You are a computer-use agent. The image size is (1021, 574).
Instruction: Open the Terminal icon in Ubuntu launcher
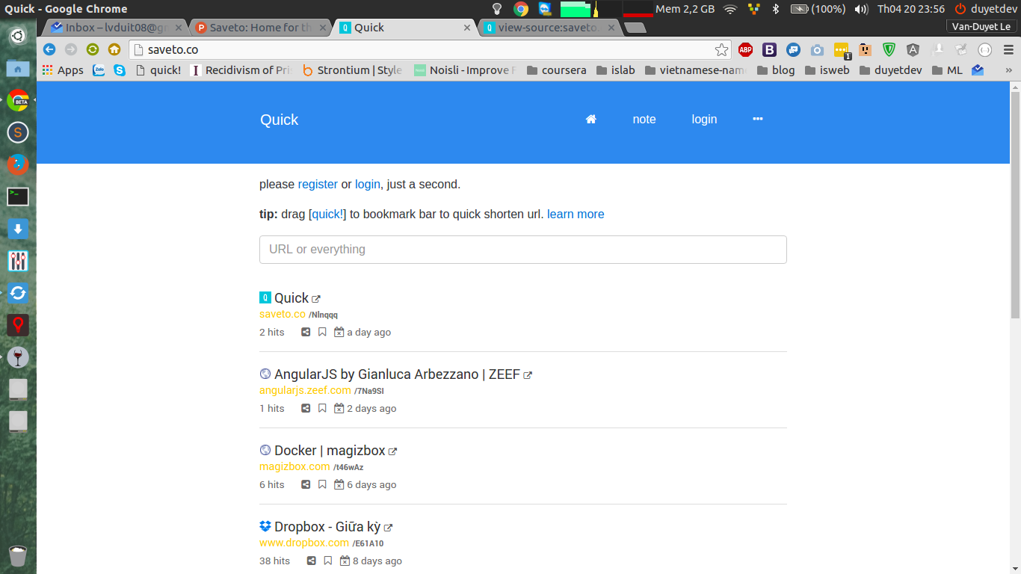[x=18, y=197]
